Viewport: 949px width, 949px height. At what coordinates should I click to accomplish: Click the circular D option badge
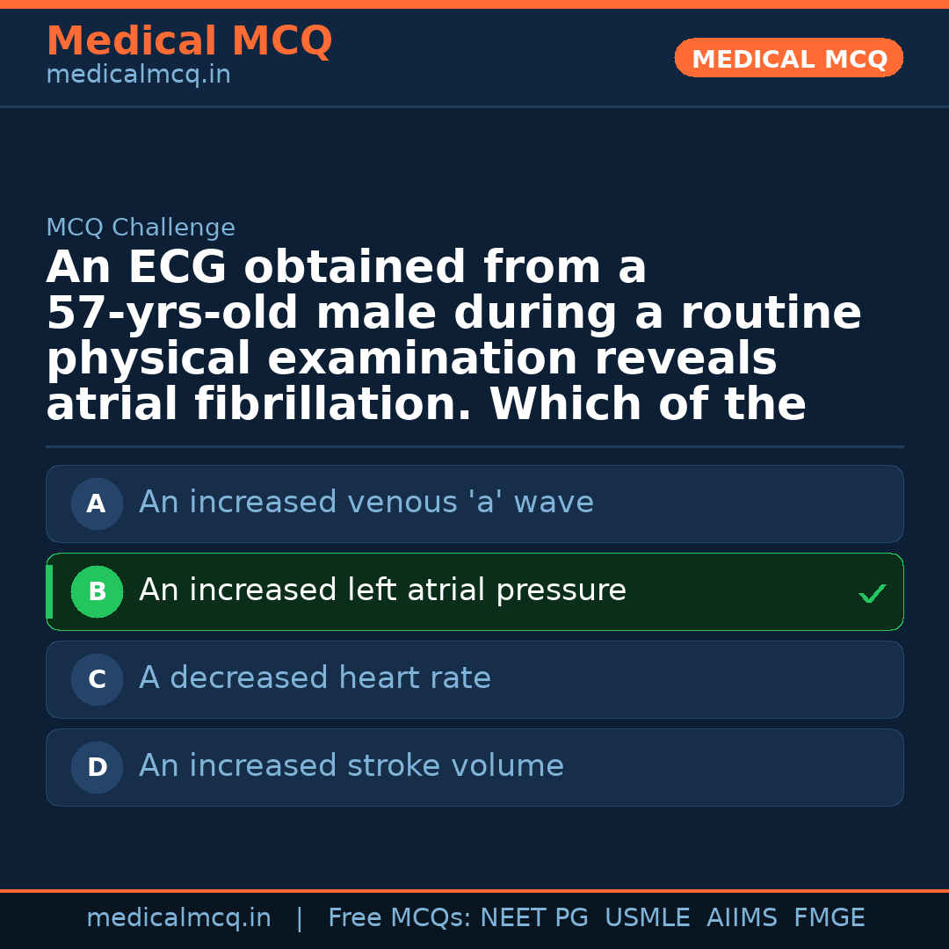click(x=97, y=768)
